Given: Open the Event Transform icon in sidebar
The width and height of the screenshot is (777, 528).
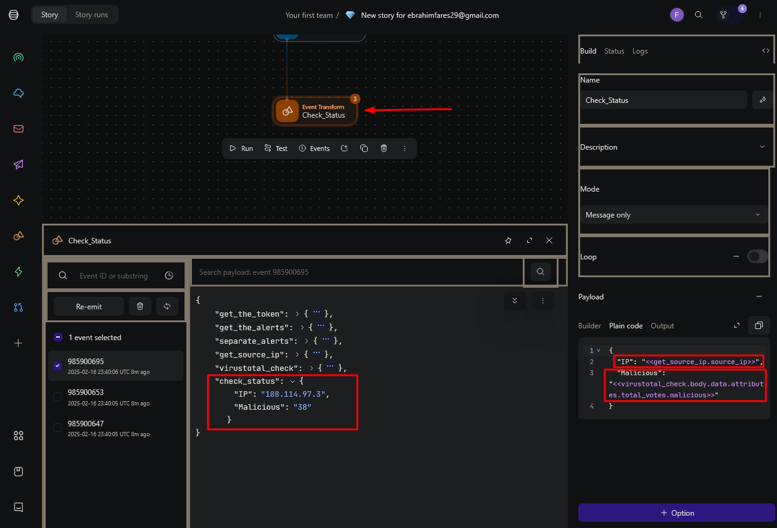Looking at the screenshot, I should [x=19, y=236].
